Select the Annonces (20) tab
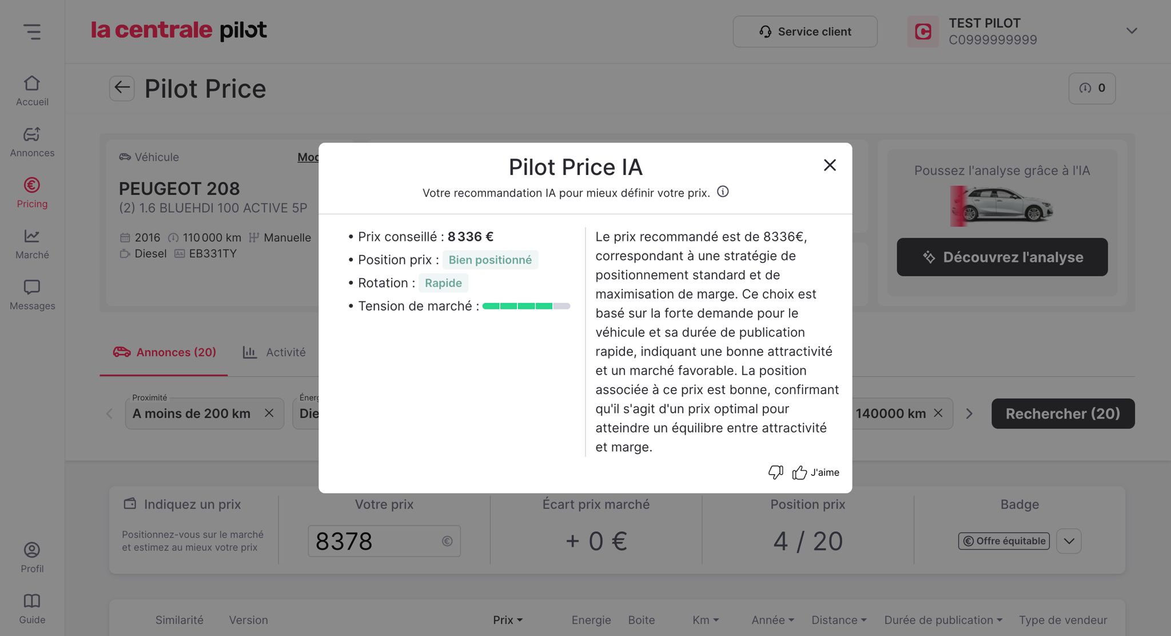The width and height of the screenshot is (1171, 636). 164,352
